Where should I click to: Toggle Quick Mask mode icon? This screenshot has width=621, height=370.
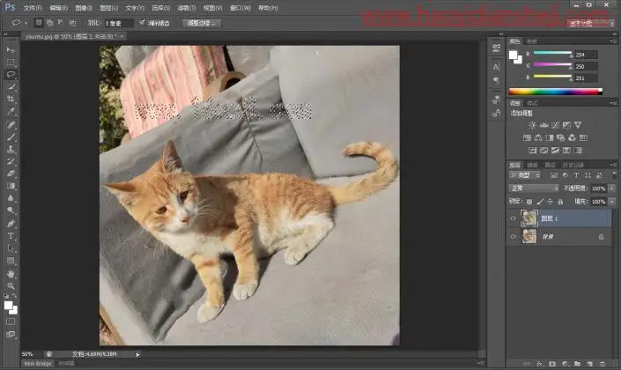click(11, 322)
